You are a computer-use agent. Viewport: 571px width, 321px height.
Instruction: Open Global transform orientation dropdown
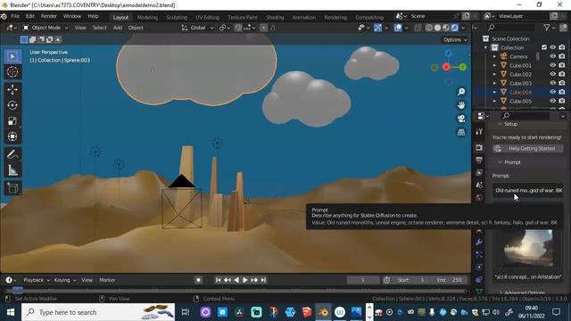click(198, 28)
